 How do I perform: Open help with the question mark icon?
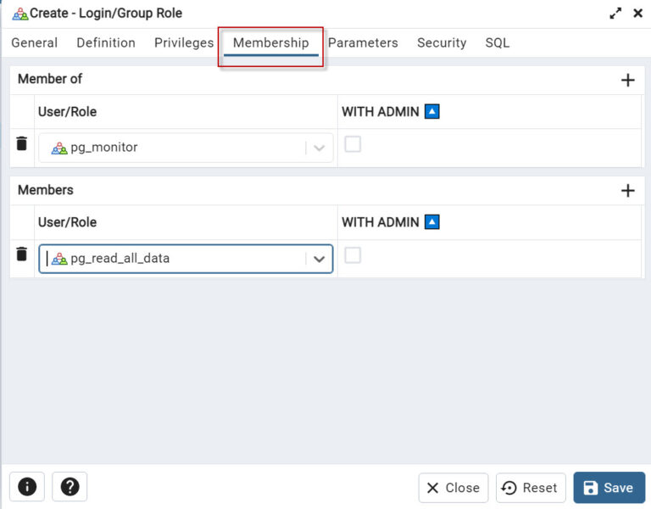(70, 487)
